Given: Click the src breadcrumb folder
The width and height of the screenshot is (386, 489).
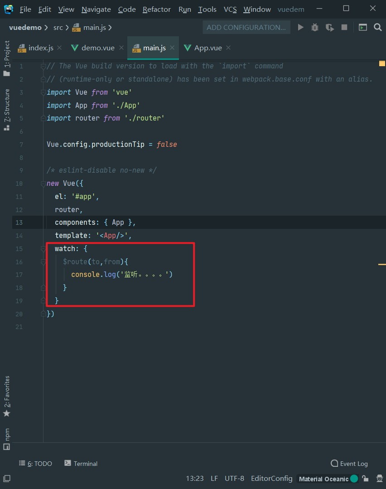Looking at the screenshot, I should [58, 28].
